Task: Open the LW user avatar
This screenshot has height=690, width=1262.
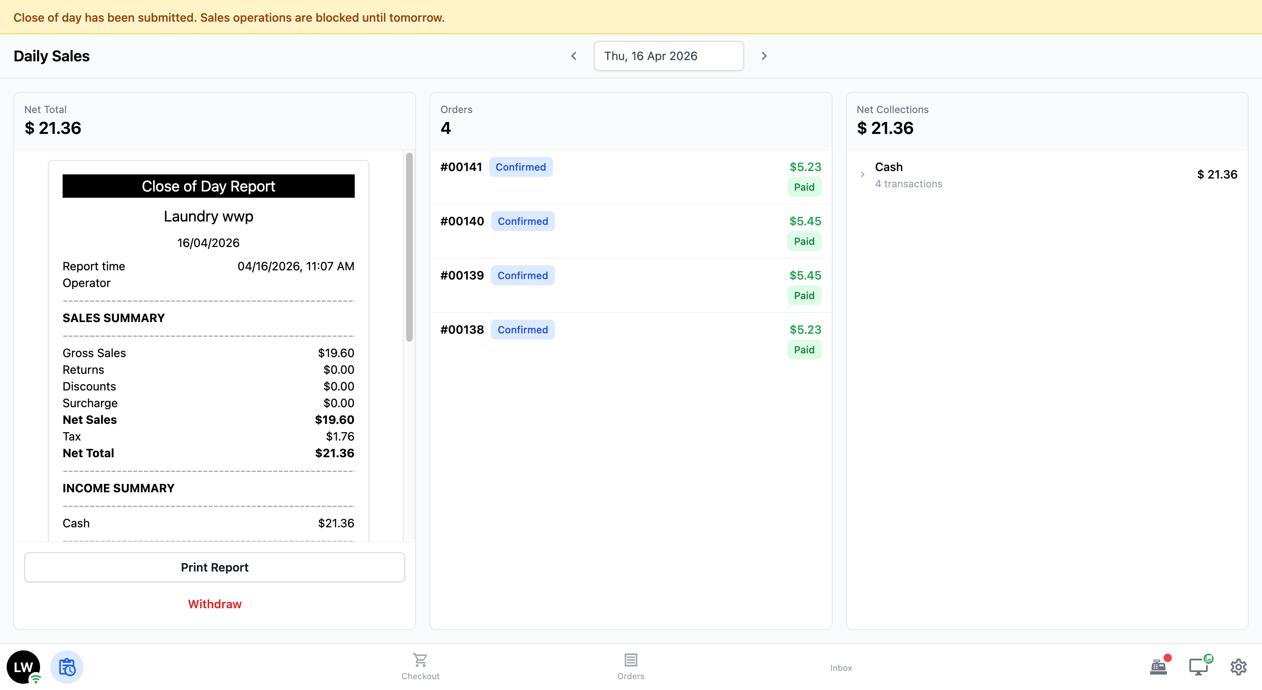Action: 23,667
